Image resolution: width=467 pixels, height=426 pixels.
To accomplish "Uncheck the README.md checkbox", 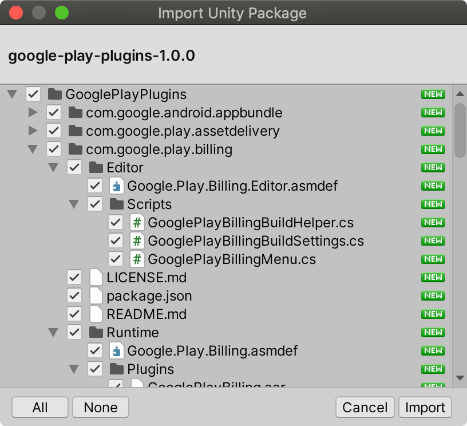I will (x=74, y=314).
